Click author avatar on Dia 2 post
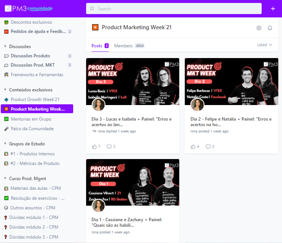Screen dimensions: 282x243 click(x=197, y=105)
